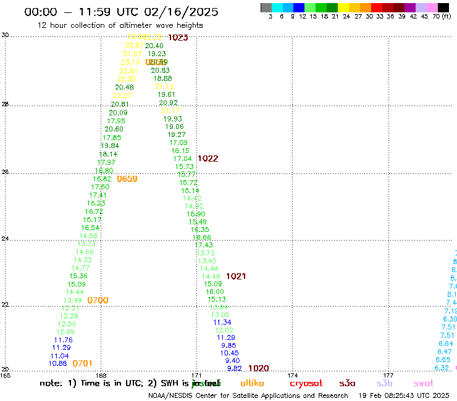
Task: Select the wave height value 12.59
Action: [67, 324]
